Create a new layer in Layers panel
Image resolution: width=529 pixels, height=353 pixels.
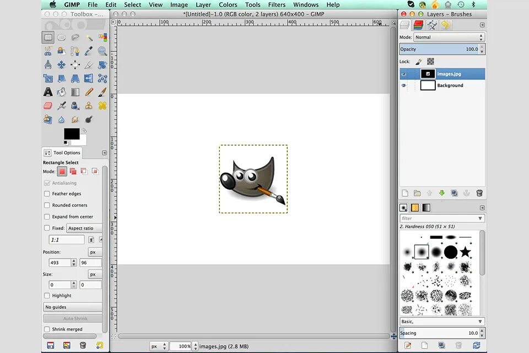coord(405,193)
